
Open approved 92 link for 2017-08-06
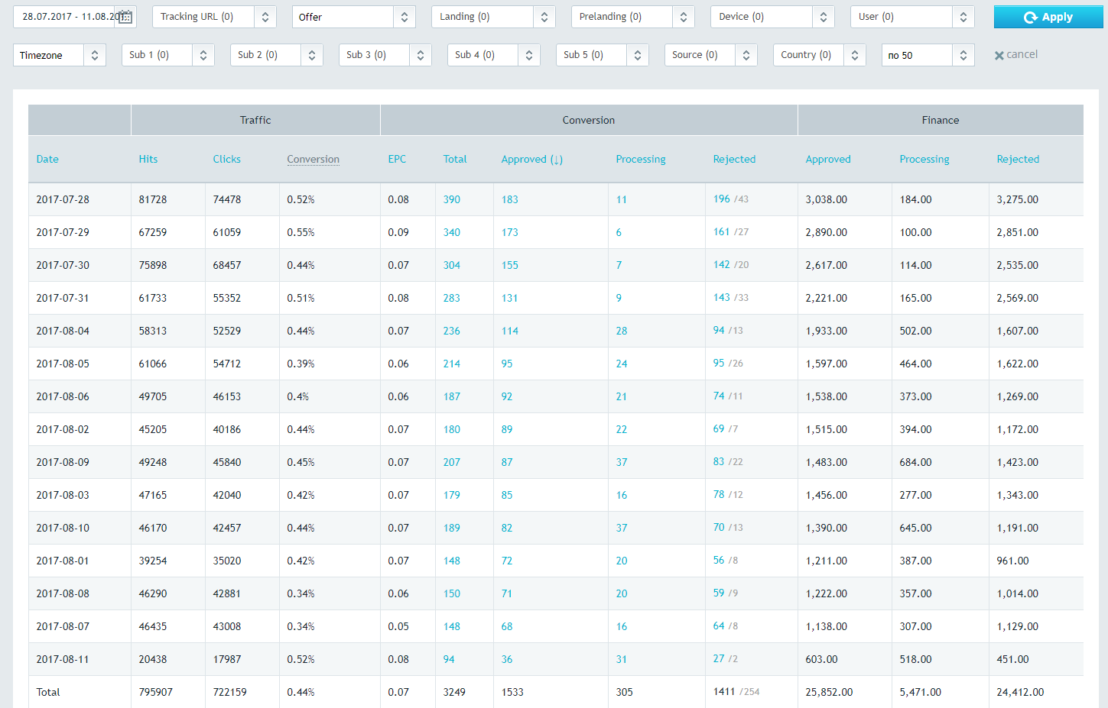507,396
